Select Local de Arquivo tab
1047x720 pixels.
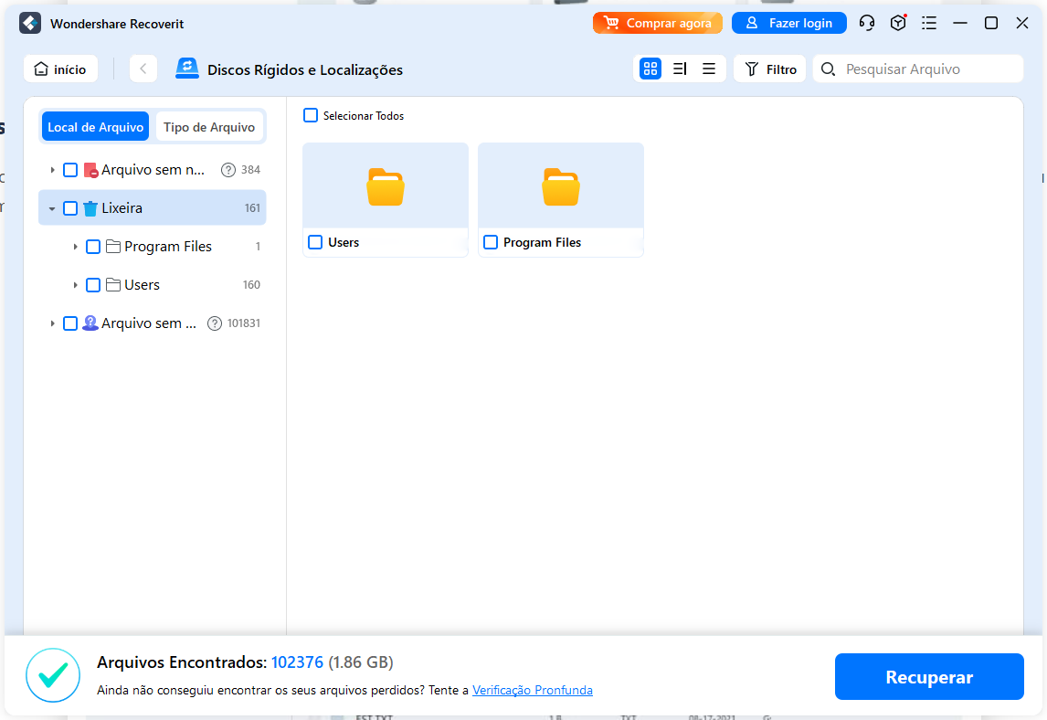[96, 127]
